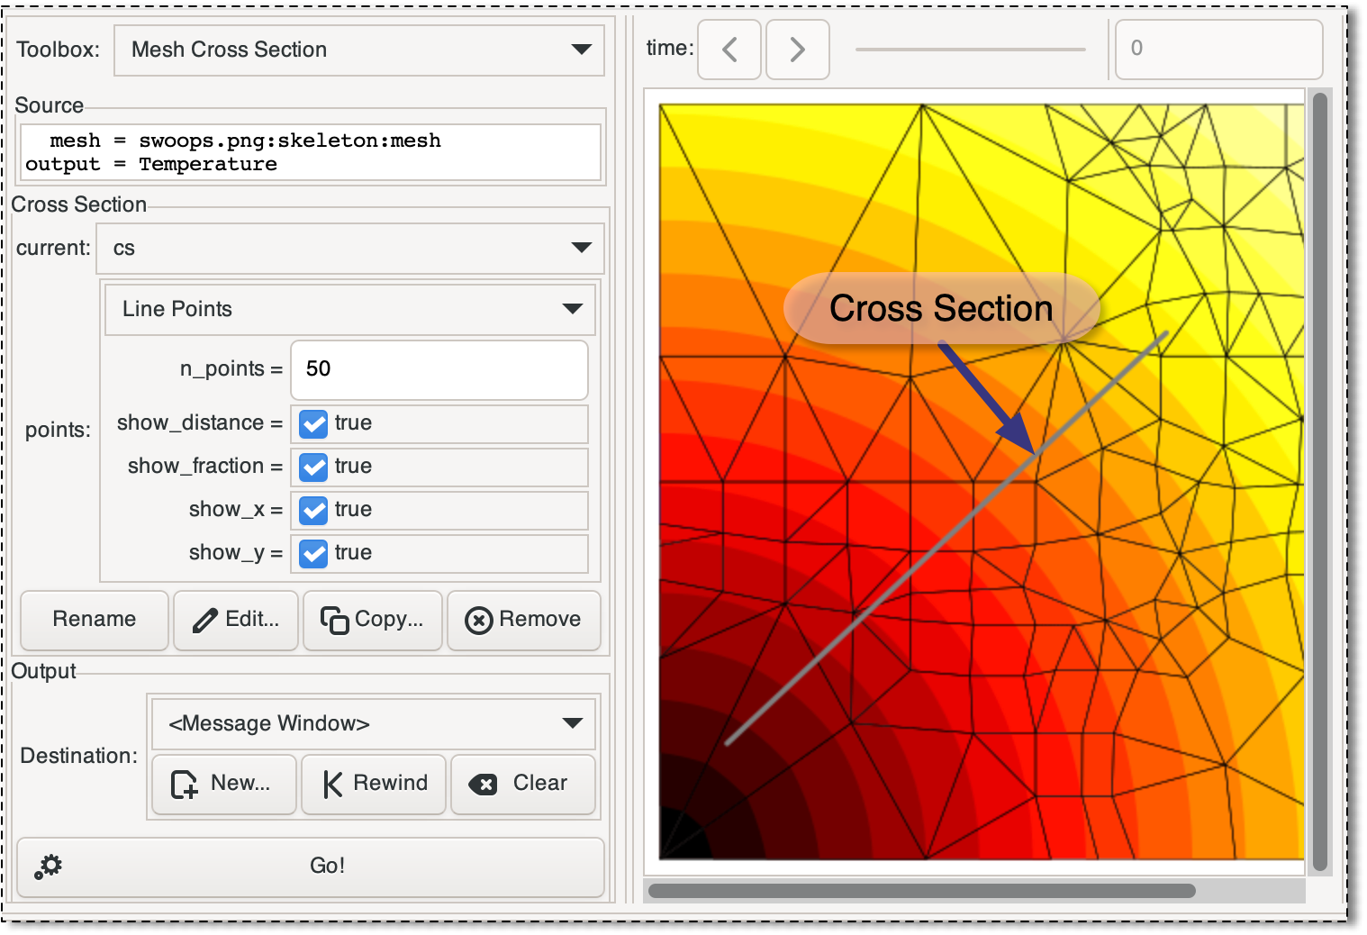Click the Go button to run the cross section

click(x=327, y=866)
